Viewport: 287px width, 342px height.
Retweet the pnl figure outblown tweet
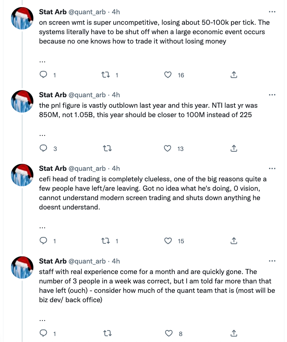[106, 149]
